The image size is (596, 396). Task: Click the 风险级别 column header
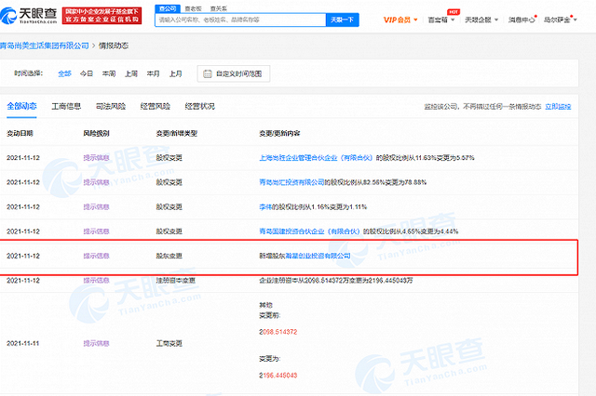96,134
